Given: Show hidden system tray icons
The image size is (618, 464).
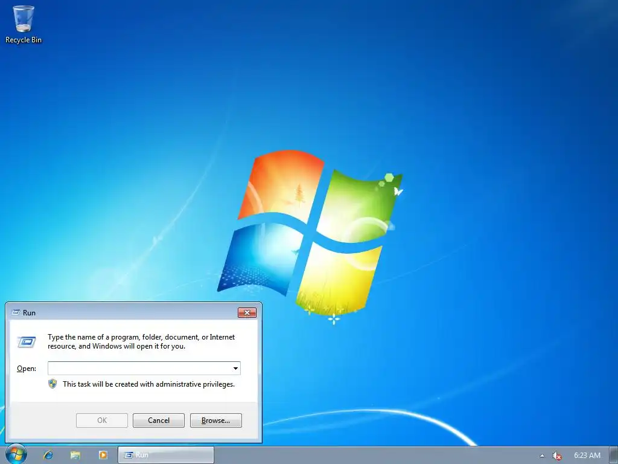Looking at the screenshot, I should tap(542, 456).
